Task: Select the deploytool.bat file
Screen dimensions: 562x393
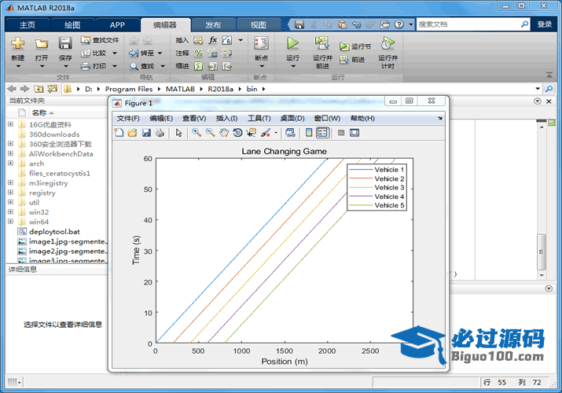Action: point(54,232)
